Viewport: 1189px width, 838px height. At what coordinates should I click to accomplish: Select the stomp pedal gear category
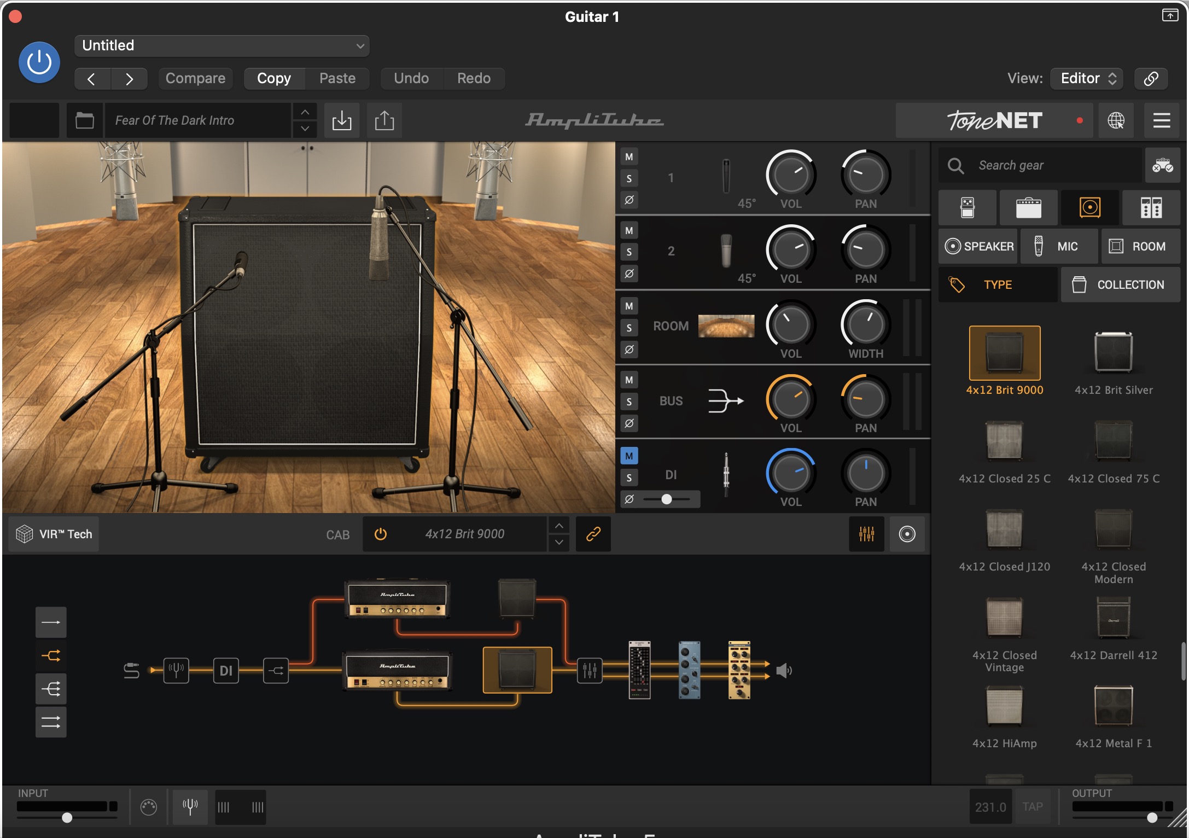(967, 208)
